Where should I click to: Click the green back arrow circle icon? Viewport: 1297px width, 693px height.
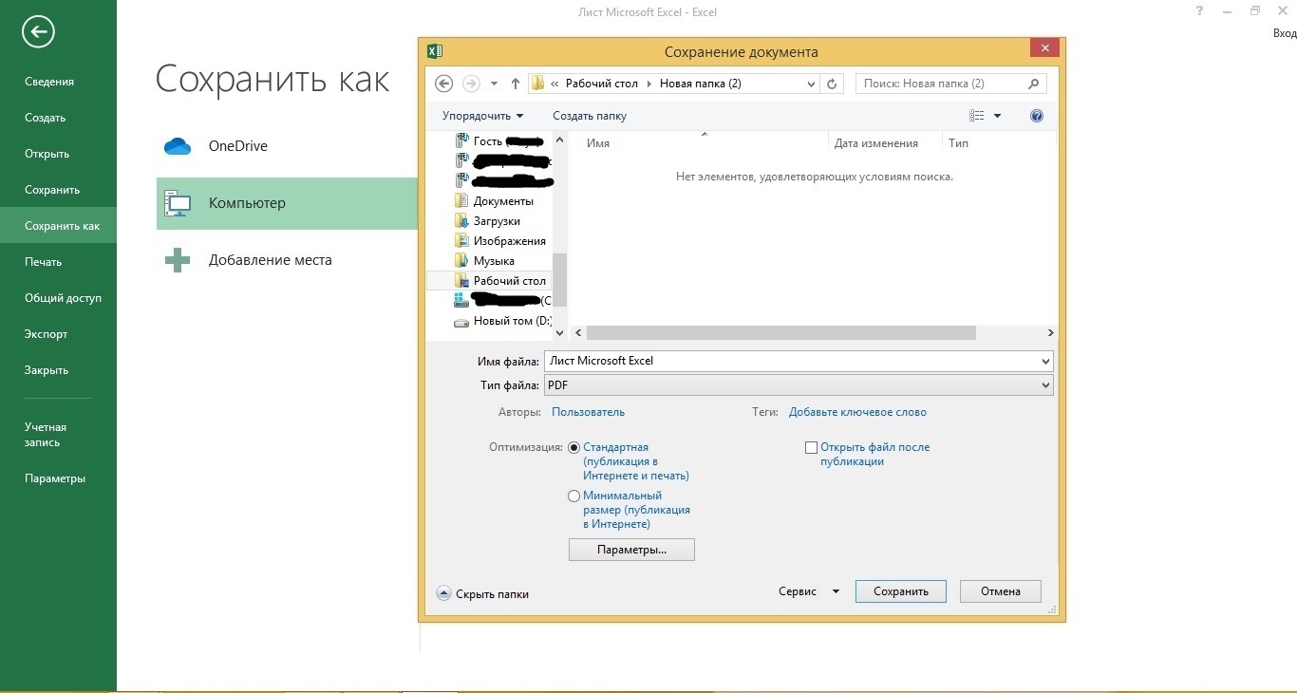(x=39, y=32)
